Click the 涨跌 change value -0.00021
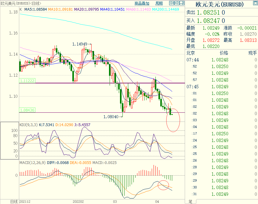This screenshot has height=204, width=258. [247, 28]
